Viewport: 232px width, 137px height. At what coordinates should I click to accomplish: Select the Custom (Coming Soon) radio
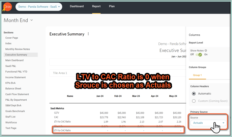[194, 101]
